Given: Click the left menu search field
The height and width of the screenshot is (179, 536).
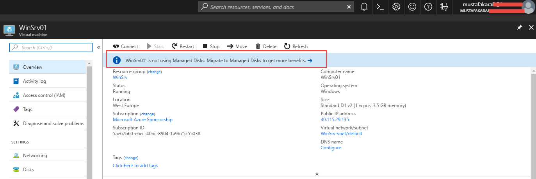Looking at the screenshot, I should (x=51, y=47).
